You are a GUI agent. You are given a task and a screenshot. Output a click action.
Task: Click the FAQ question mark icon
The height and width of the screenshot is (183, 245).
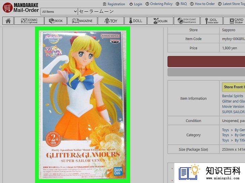click(x=177, y=4)
